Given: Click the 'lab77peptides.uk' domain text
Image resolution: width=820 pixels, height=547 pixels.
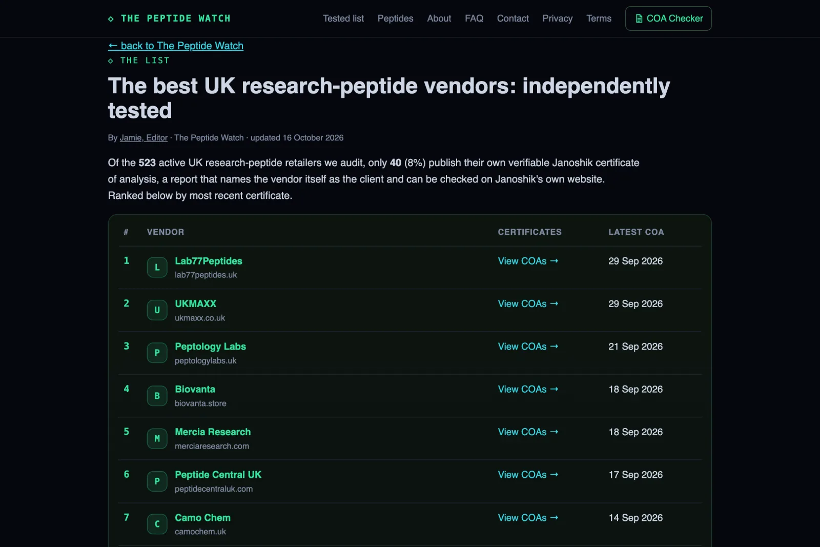Looking at the screenshot, I should click(206, 275).
